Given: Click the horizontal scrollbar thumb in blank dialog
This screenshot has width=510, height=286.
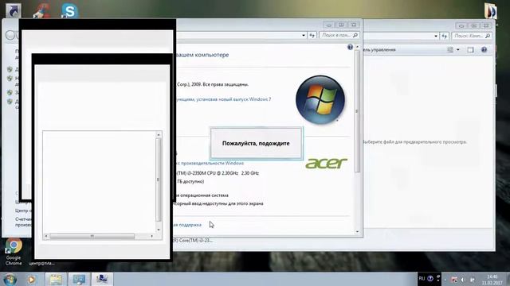Looking at the screenshot, I should pos(92,237).
